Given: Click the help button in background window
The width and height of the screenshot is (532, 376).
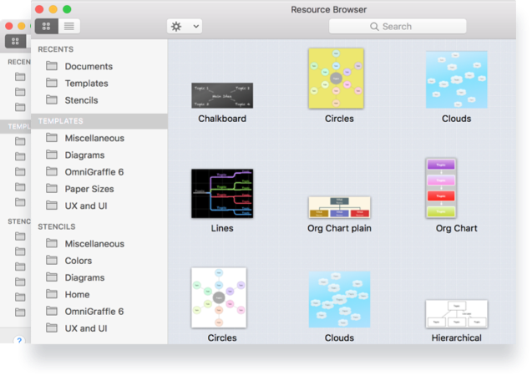Looking at the screenshot, I should (19, 340).
